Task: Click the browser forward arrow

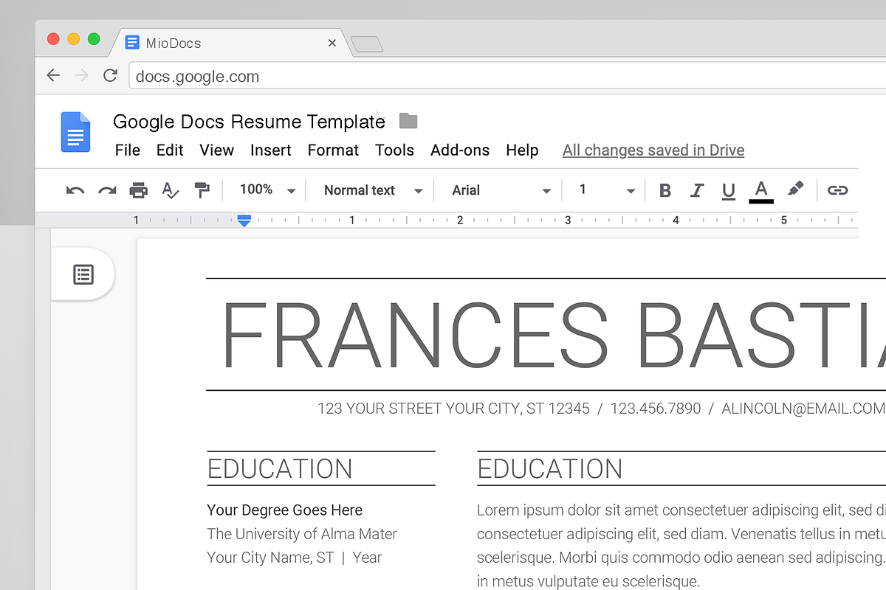Action: tap(82, 75)
